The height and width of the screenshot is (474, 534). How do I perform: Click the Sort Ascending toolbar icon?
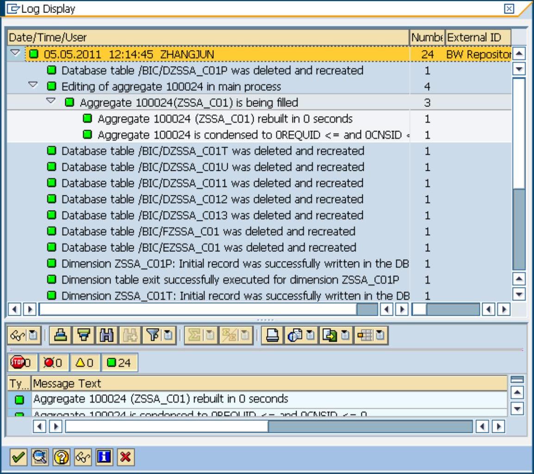59,336
